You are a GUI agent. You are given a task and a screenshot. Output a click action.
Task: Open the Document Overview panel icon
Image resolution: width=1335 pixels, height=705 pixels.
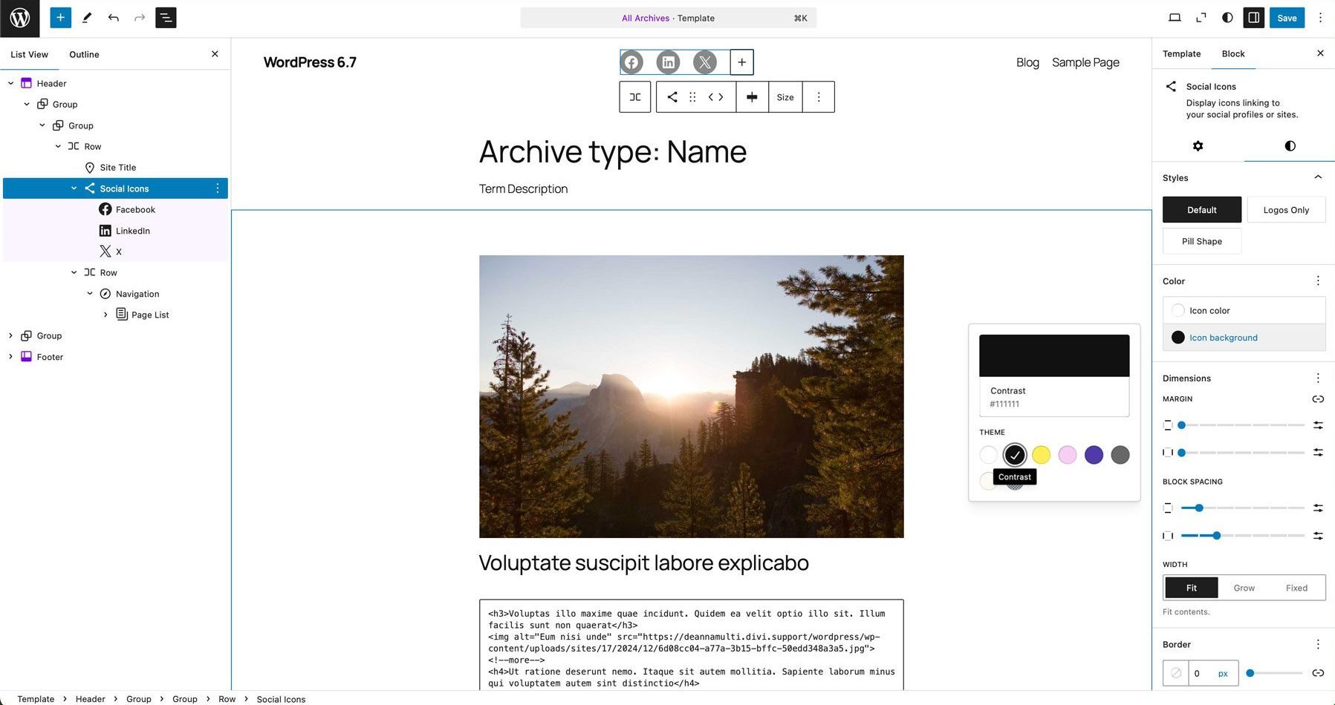pyautogui.click(x=165, y=17)
